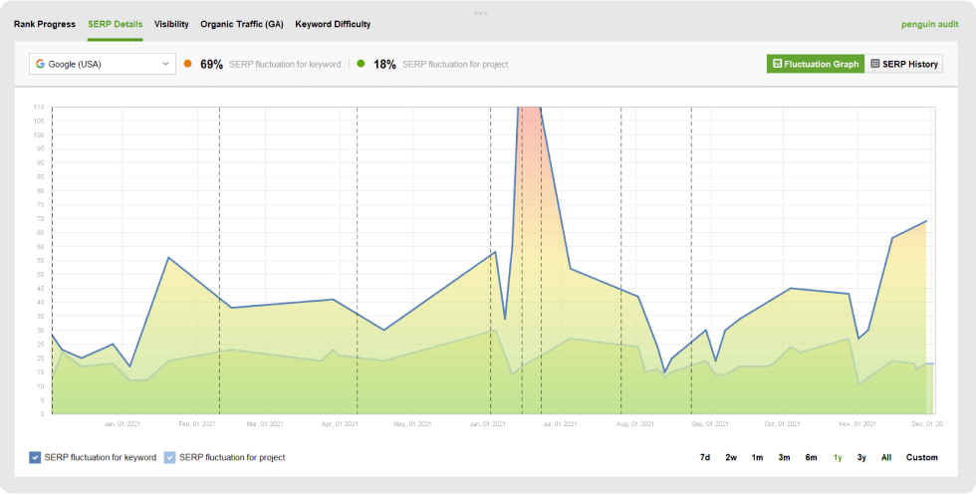The width and height of the screenshot is (976, 494).
Task: Click the 'SERP fluctuation for keyword' label beside 69%
Action: point(285,64)
